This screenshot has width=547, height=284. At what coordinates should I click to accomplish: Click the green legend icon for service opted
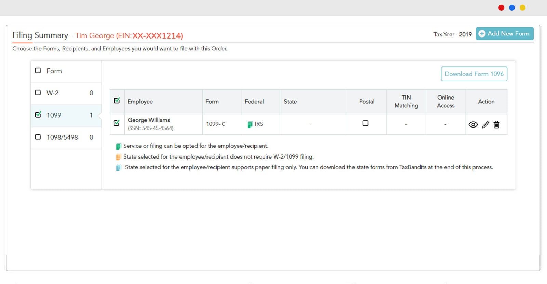coord(118,146)
